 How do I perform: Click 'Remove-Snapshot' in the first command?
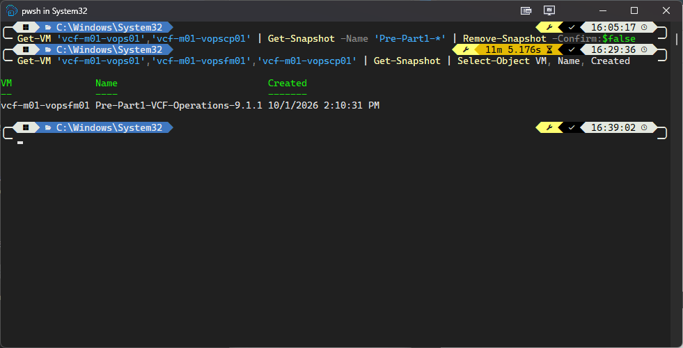pos(504,39)
